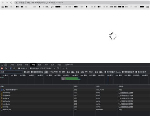Open the throttling mode dropdown
Viewport: 150px width, 116px height.
tap(48, 68)
